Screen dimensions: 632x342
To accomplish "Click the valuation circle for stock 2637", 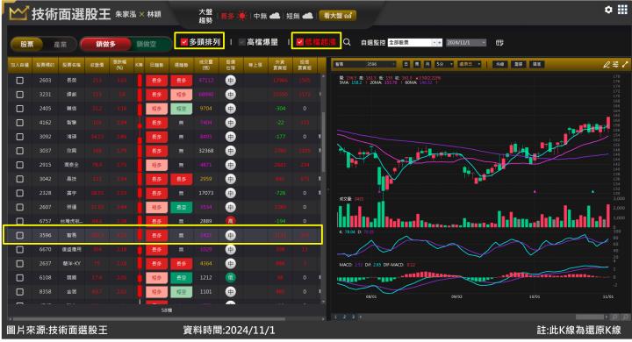I will click(x=230, y=263).
